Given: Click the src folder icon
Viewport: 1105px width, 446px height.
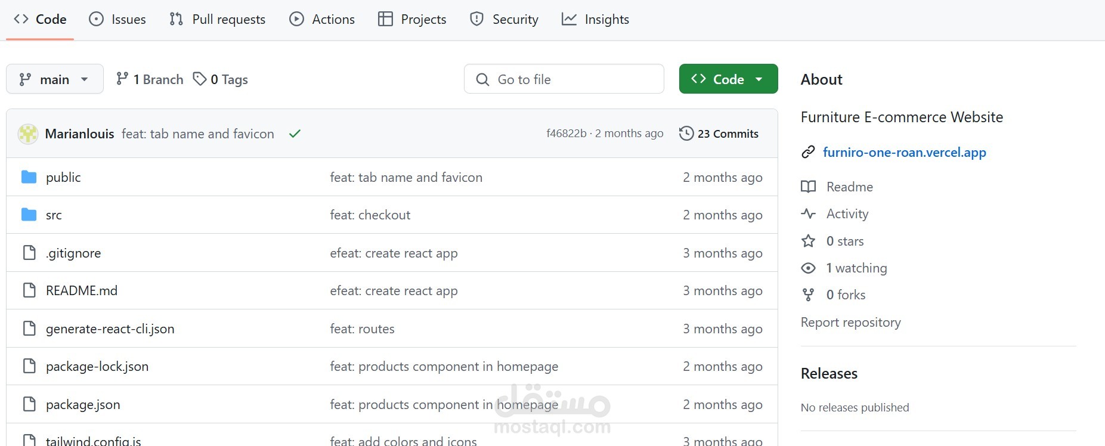Looking at the screenshot, I should click(29, 215).
